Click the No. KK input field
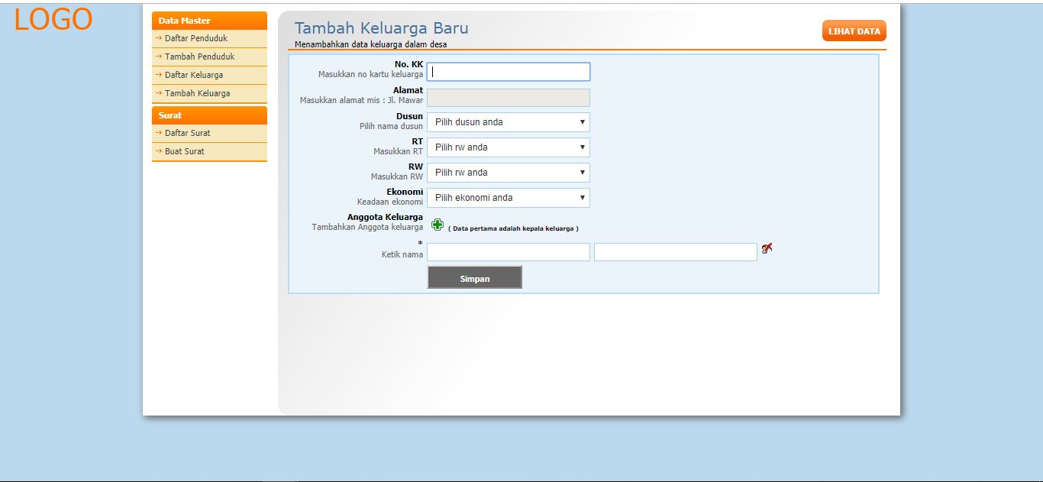 [509, 71]
